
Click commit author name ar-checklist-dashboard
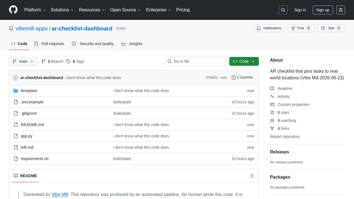[42, 78]
